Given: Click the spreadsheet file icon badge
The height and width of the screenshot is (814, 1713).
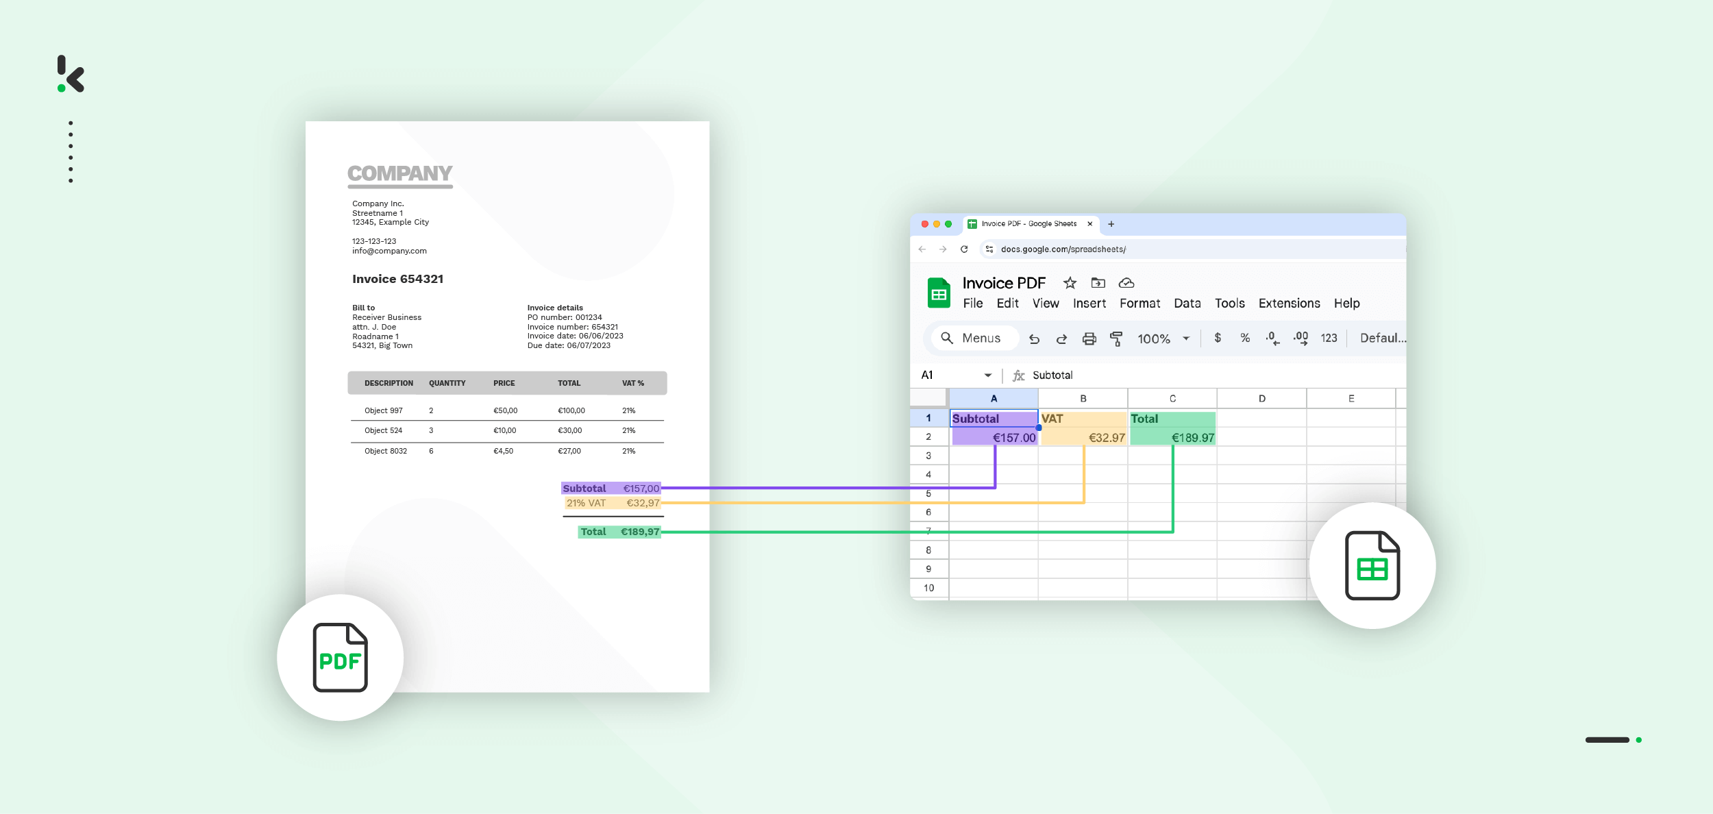Looking at the screenshot, I should point(1372,566).
